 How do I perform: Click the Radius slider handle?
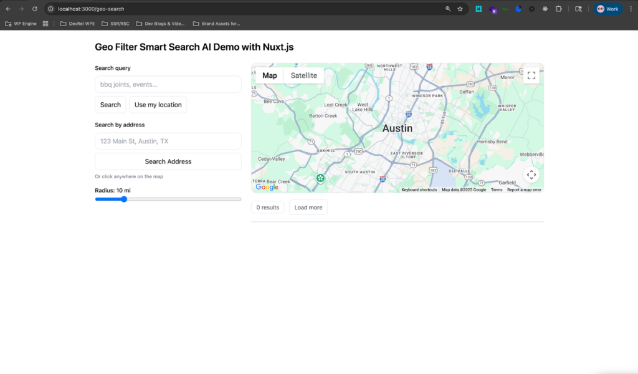click(124, 199)
